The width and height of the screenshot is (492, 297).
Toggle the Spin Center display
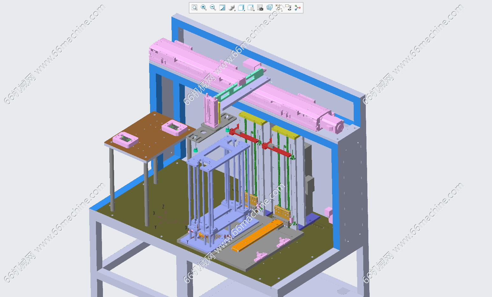[x=298, y=8]
